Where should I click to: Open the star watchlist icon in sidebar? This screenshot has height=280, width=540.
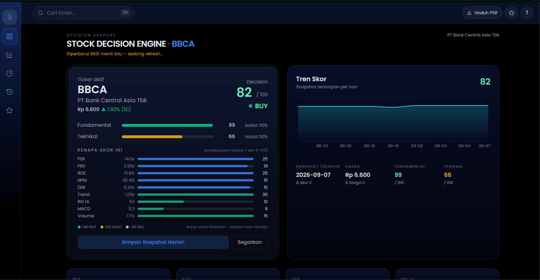click(x=10, y=110)
